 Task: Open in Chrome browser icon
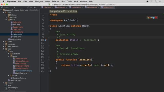pyautogui.click(x=148, y=18)
